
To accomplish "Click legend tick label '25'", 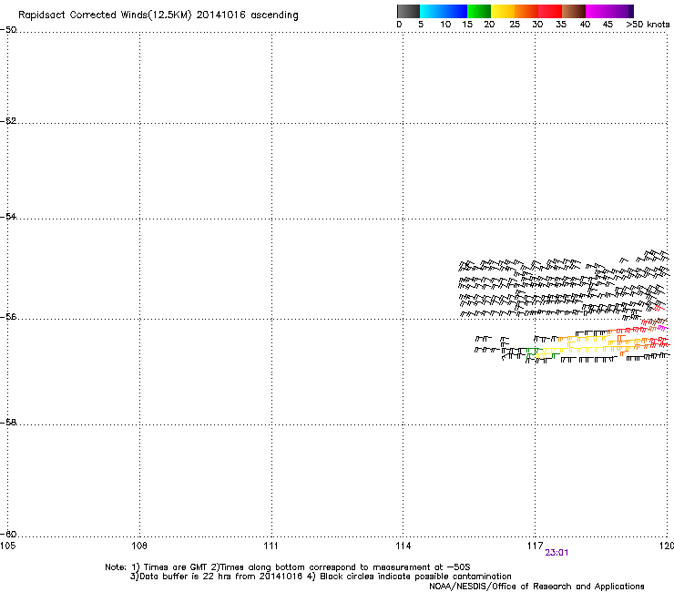I will pyautogui.click(x=515, y=25).
